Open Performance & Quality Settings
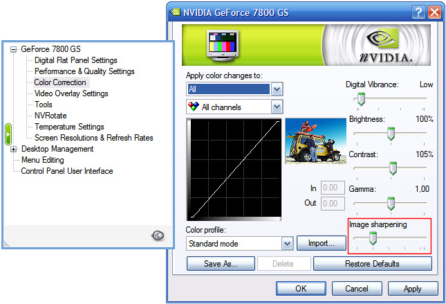 [x=84, y=71]
